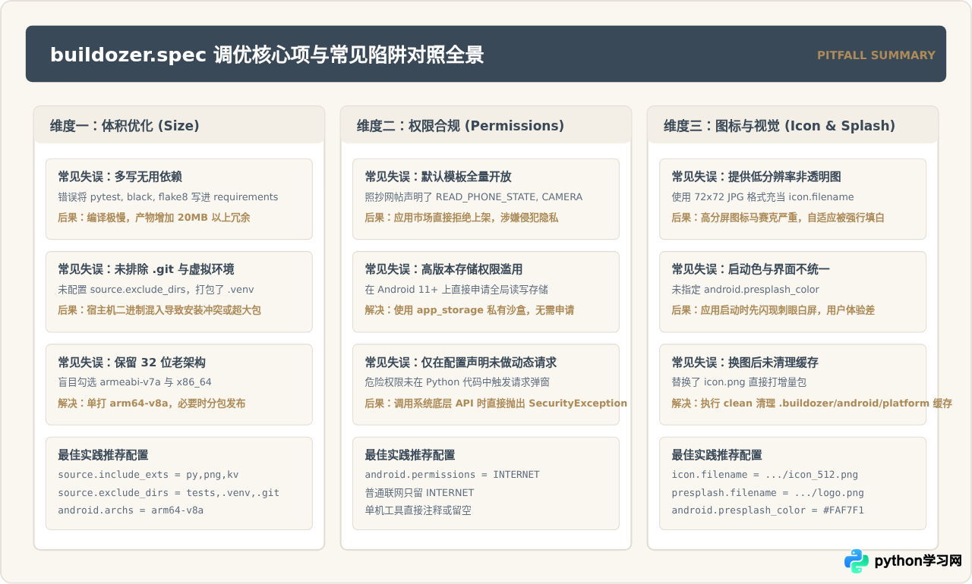
Task: Click the title "buildozer.spec 调优核心项与常见陷阱对照全景"
Action: [267, 55]
